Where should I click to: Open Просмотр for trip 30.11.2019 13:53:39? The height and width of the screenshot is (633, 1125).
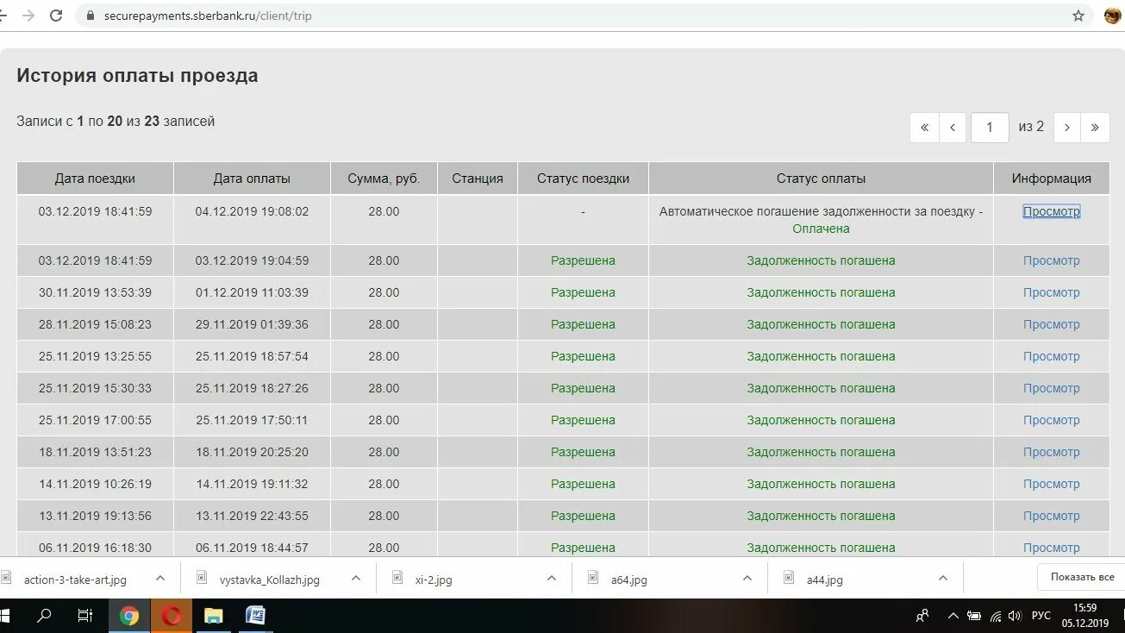[x=1051, y=292]
